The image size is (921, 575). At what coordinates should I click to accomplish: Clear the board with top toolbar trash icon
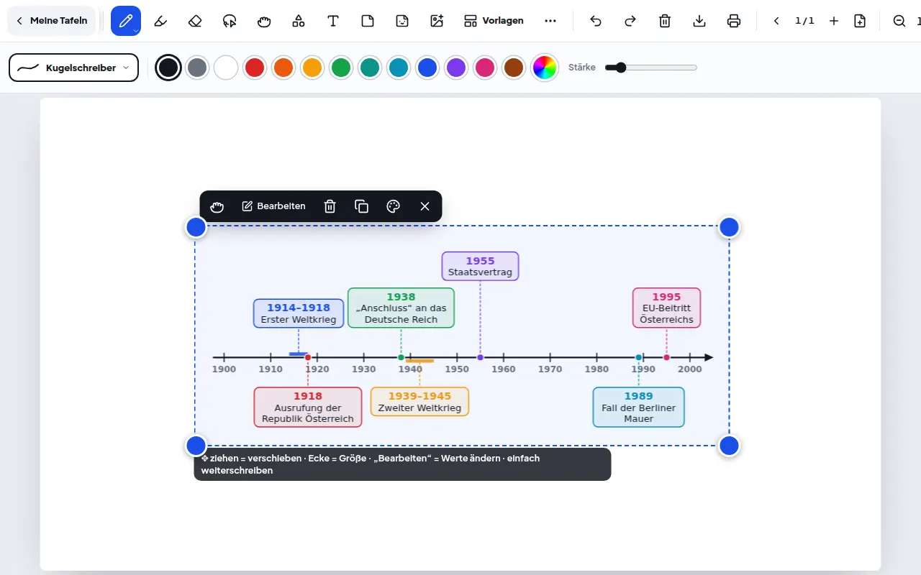(x=665, y=21)
